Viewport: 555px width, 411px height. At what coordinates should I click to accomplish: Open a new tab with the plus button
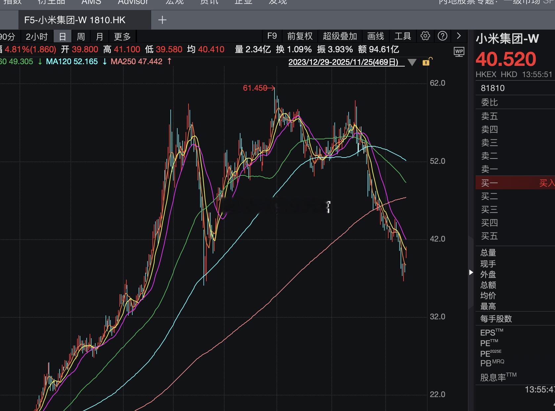[162, 20]
